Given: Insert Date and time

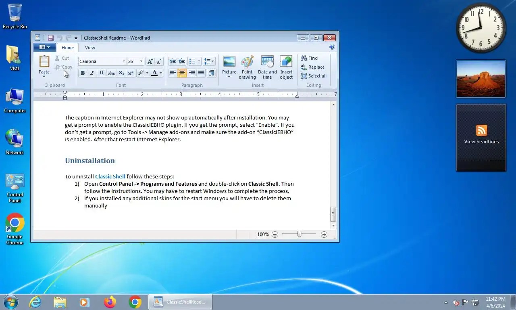Looking at the screenshot, I should tap(267, 67).
